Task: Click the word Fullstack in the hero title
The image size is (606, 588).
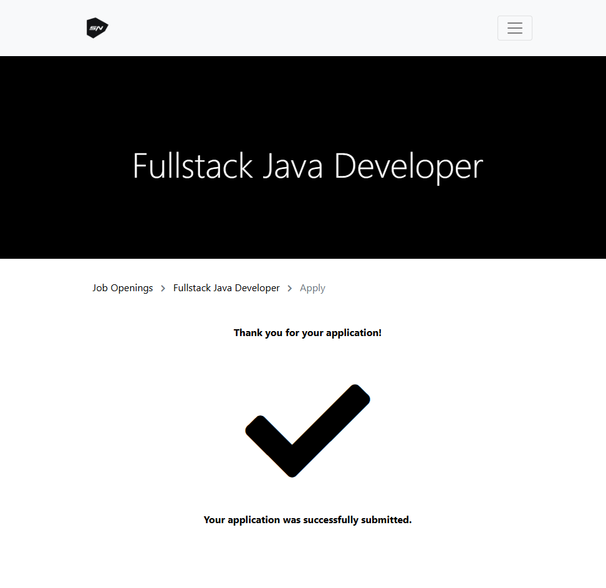Action: point(193,166)
